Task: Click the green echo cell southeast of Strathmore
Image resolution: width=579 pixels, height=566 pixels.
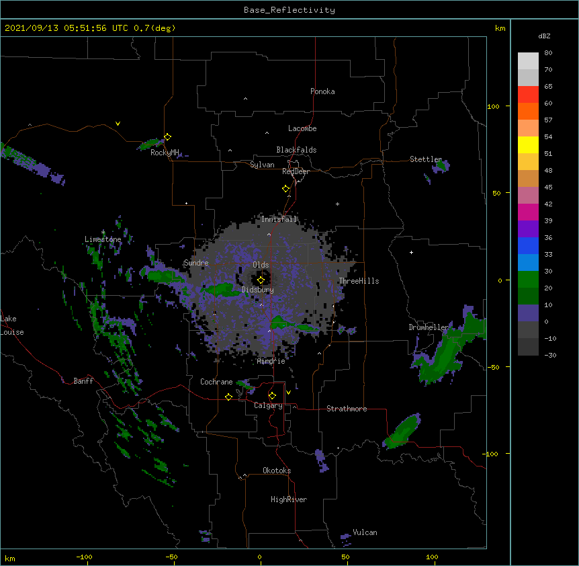Action: 400,432
